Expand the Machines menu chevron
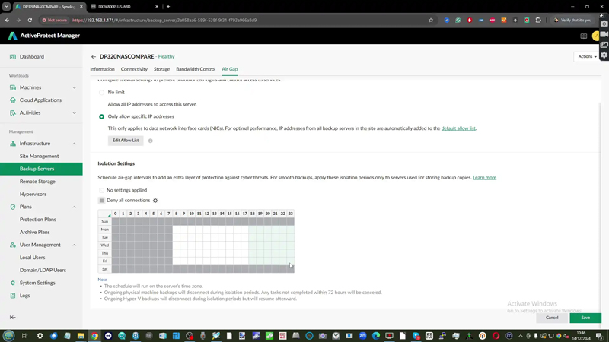609x342 pixels. tap(74, 87)
